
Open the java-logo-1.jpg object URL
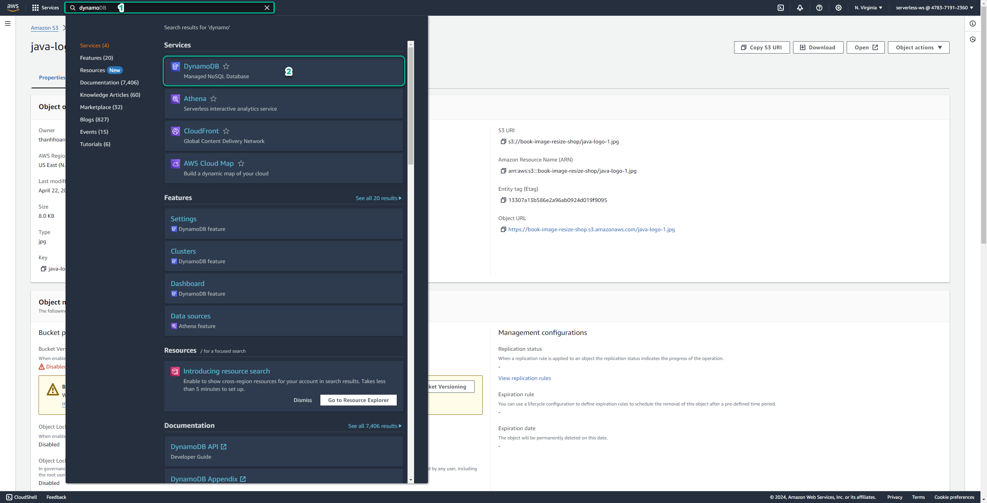click(x=591, y=229)
